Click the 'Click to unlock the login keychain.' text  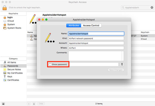coord(25,7)
